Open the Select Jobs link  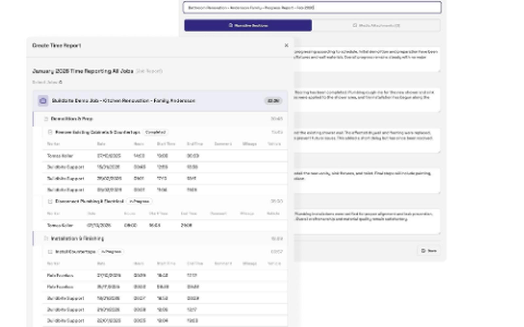click(x=47, y=82)
